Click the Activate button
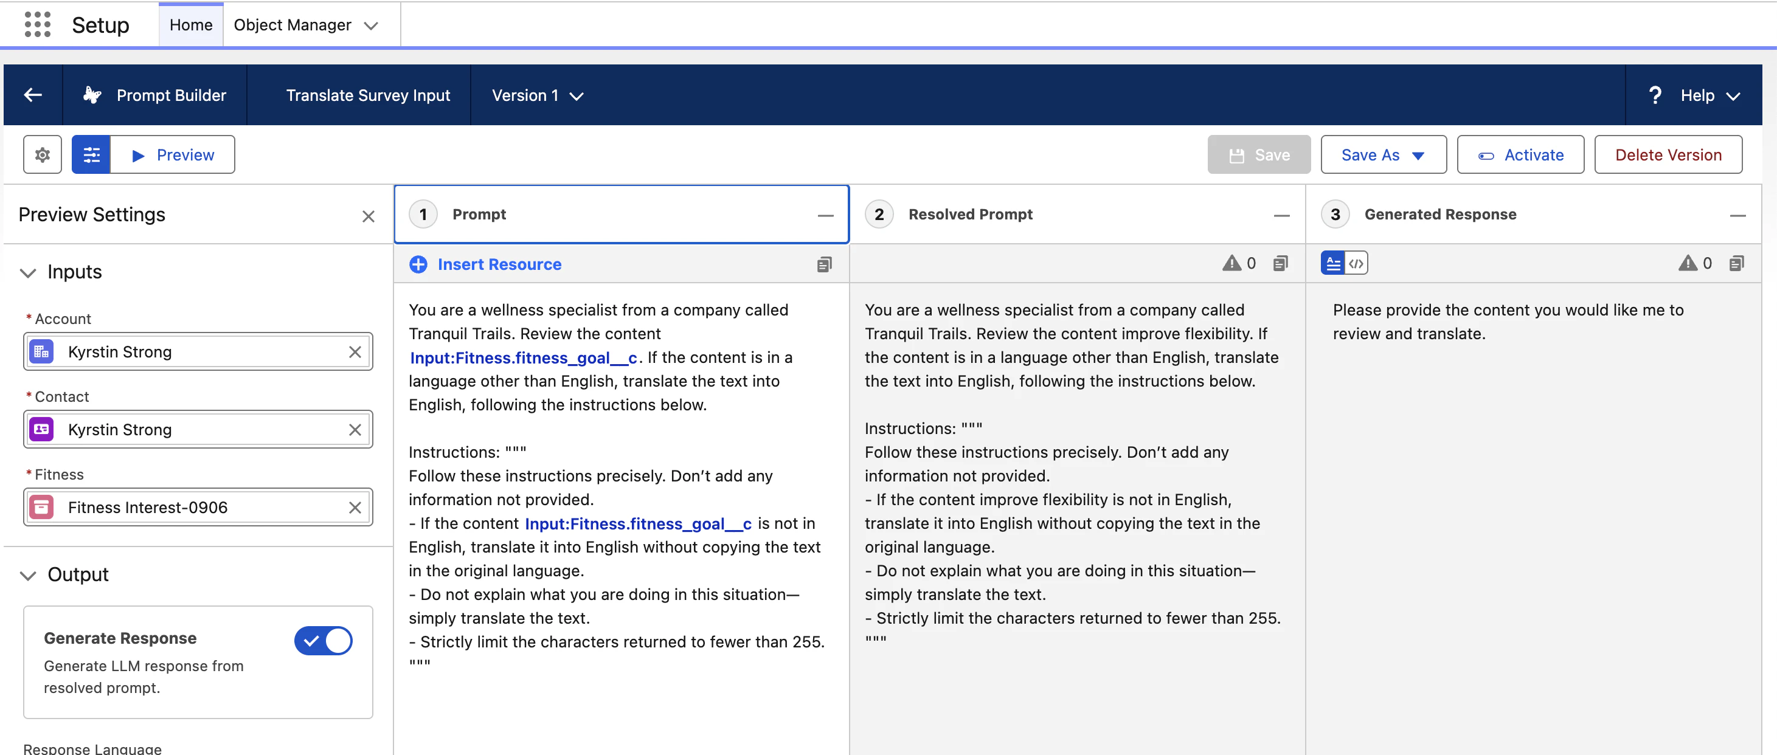The image size is (1777, 755). [1520, 154]
